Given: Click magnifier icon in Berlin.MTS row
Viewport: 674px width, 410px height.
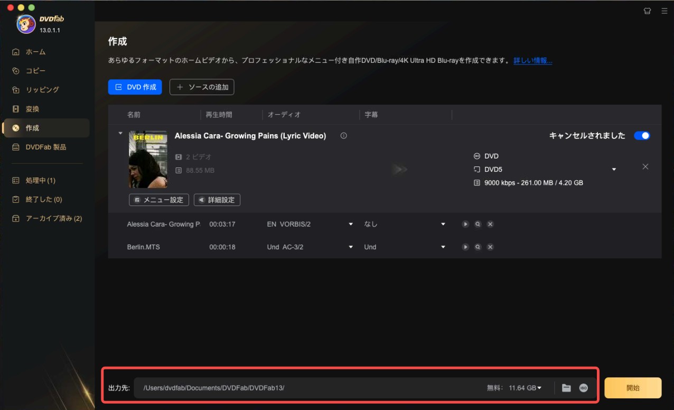Looking at the screenshot, I should [478, 247].
